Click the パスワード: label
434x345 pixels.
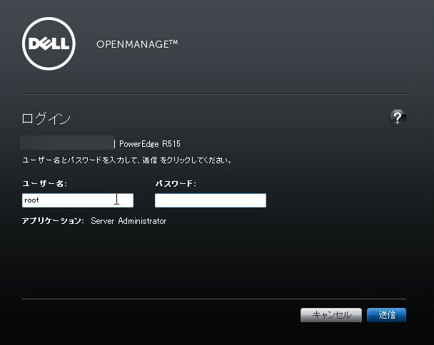pos(176,184)
